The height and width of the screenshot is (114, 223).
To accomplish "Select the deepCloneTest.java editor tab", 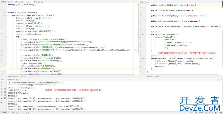I will [x=24, y=2].
